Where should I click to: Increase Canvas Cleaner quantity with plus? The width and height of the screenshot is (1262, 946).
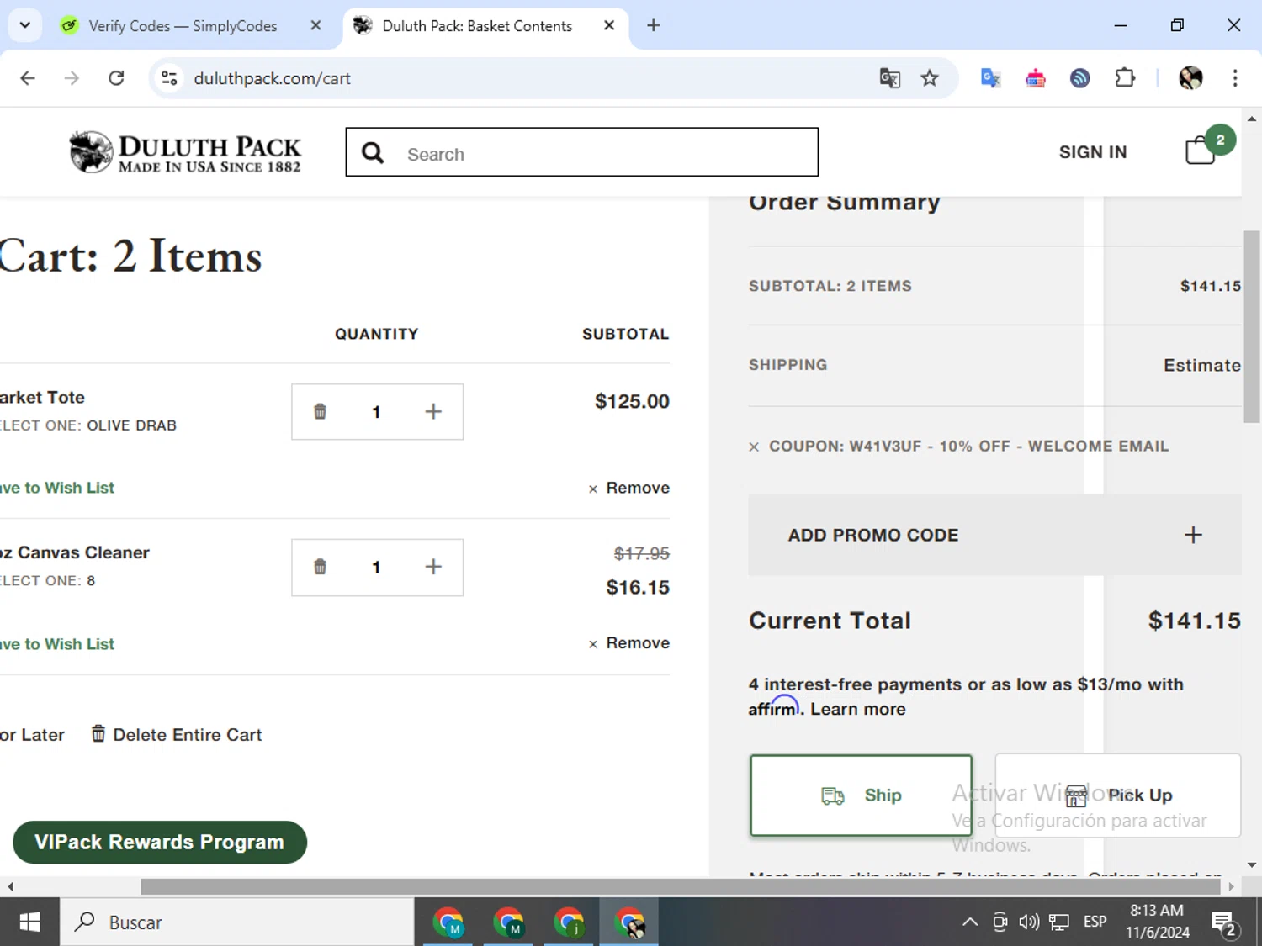click(x=433, y=567)
